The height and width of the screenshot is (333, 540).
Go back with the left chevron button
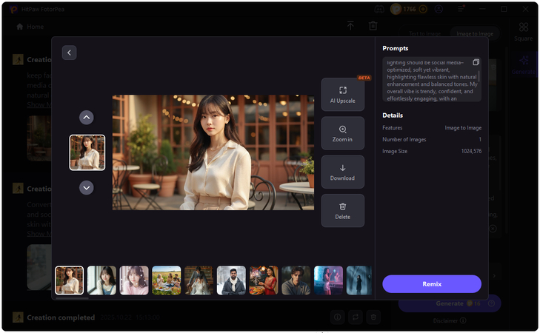tap(69, 53)
